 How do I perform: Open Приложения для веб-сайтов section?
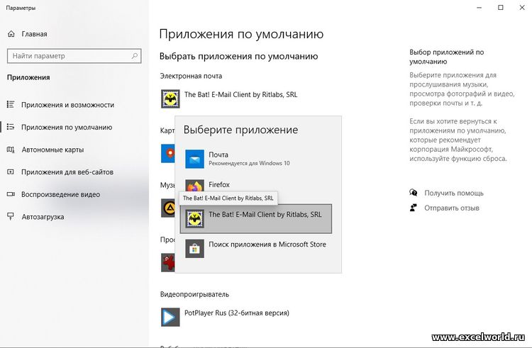pyautogui.click(x=67, y=172)
